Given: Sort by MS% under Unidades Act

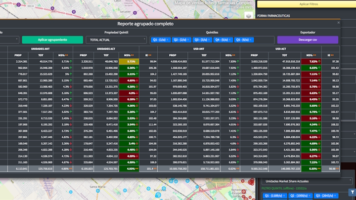Looking at the screenshot, I should 129,55.
